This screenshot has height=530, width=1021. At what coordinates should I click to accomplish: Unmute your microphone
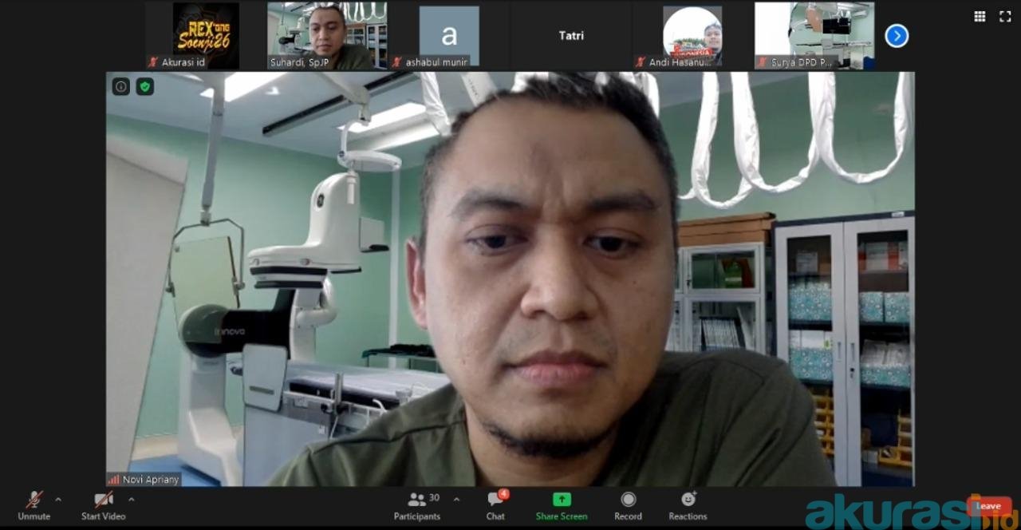(33, 505)
